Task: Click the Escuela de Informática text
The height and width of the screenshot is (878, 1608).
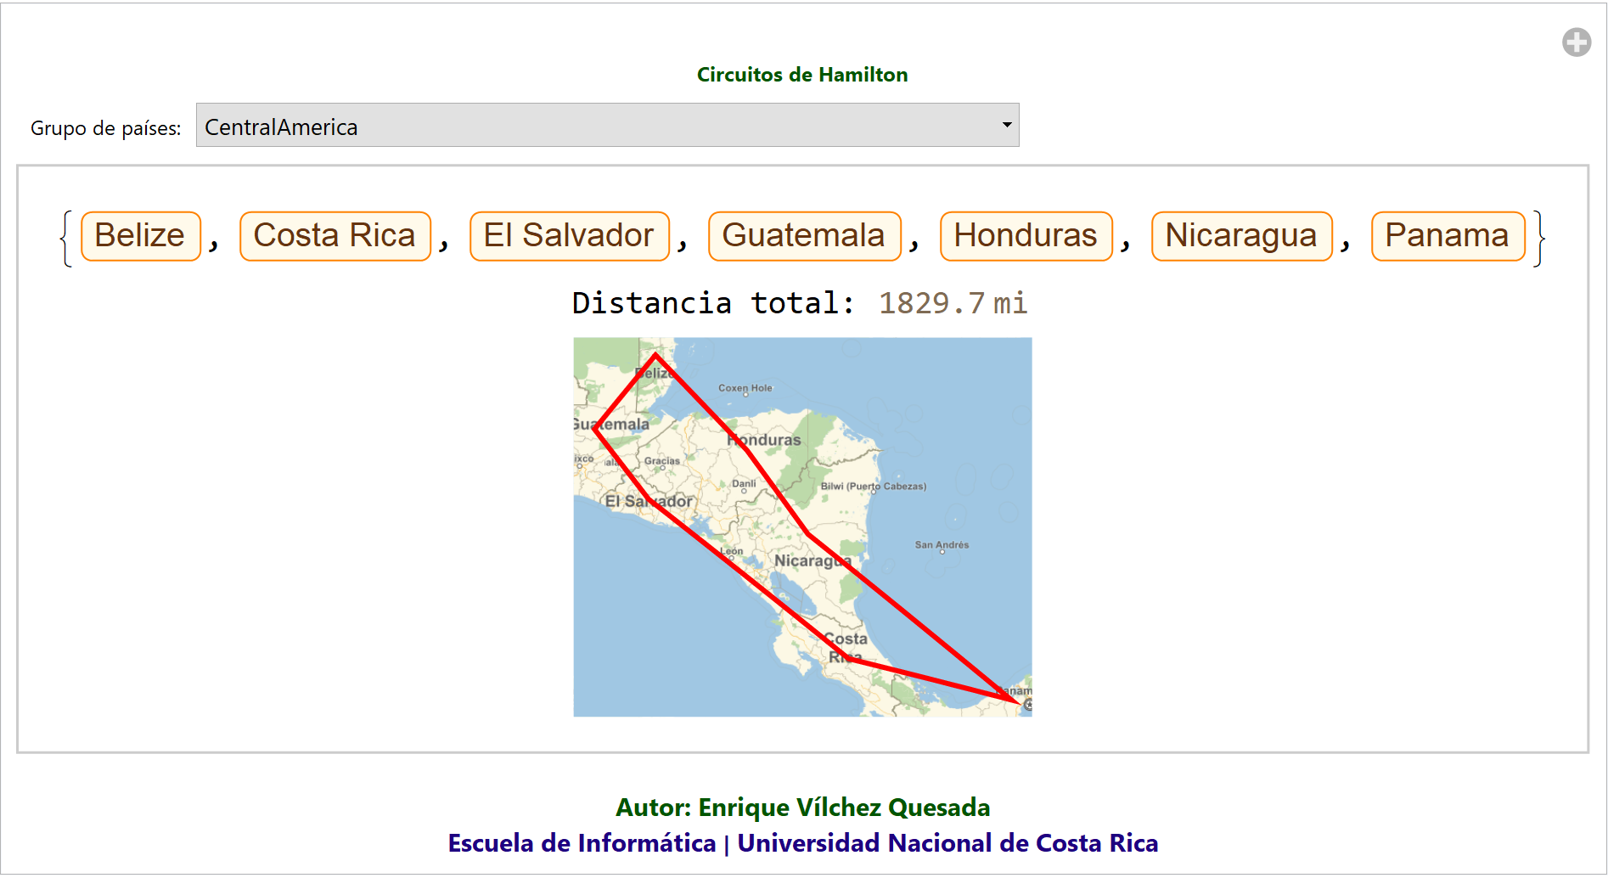Action: click(582, 843)
